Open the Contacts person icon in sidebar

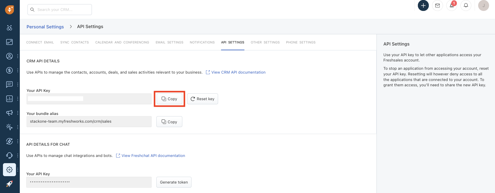tap(9, 56)
